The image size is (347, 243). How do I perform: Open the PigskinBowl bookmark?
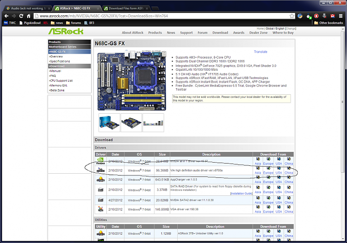point(30,23)
